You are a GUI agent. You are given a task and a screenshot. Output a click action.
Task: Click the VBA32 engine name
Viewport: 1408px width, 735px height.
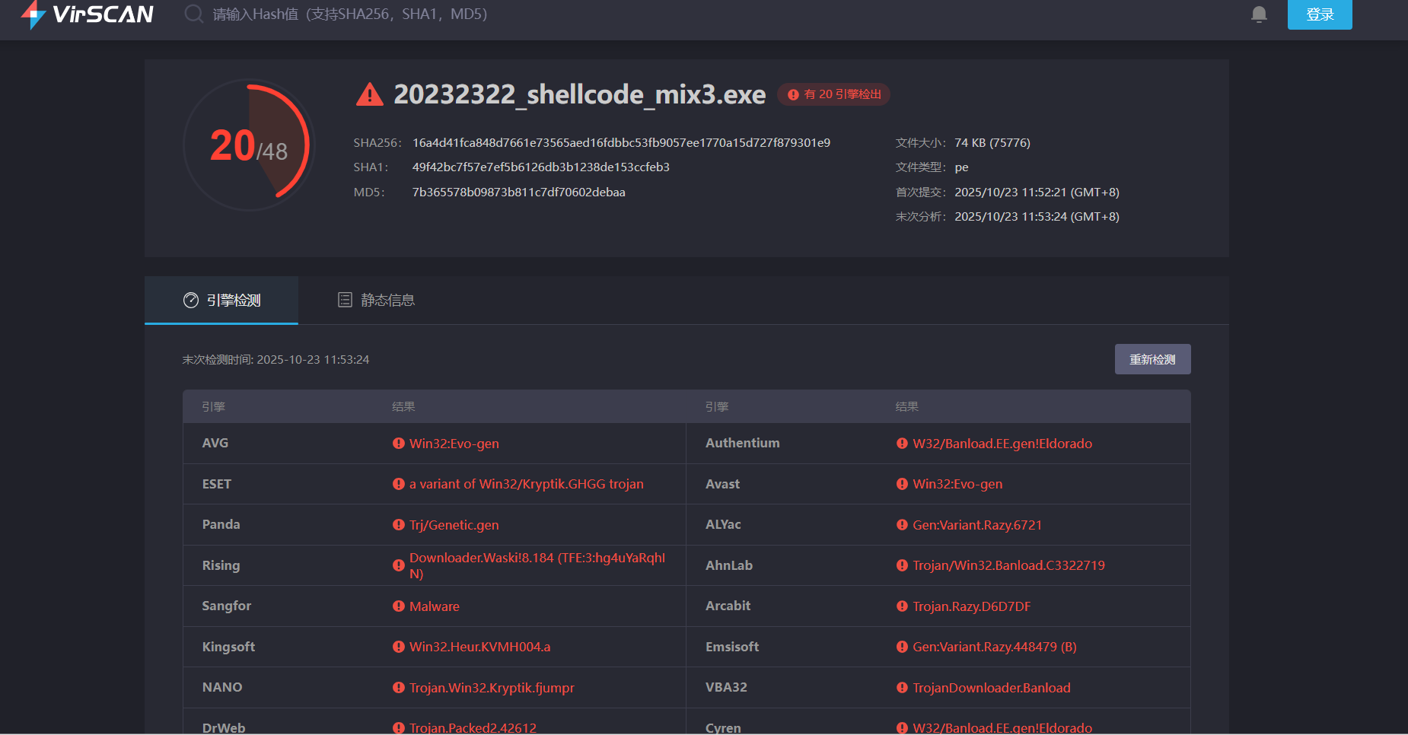click(726, 687)
